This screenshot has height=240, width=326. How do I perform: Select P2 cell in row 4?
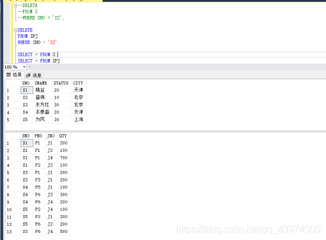(x=39, y=165)
